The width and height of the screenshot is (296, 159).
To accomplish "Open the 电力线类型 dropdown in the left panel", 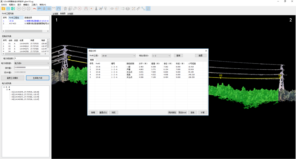I will [32, 63].
